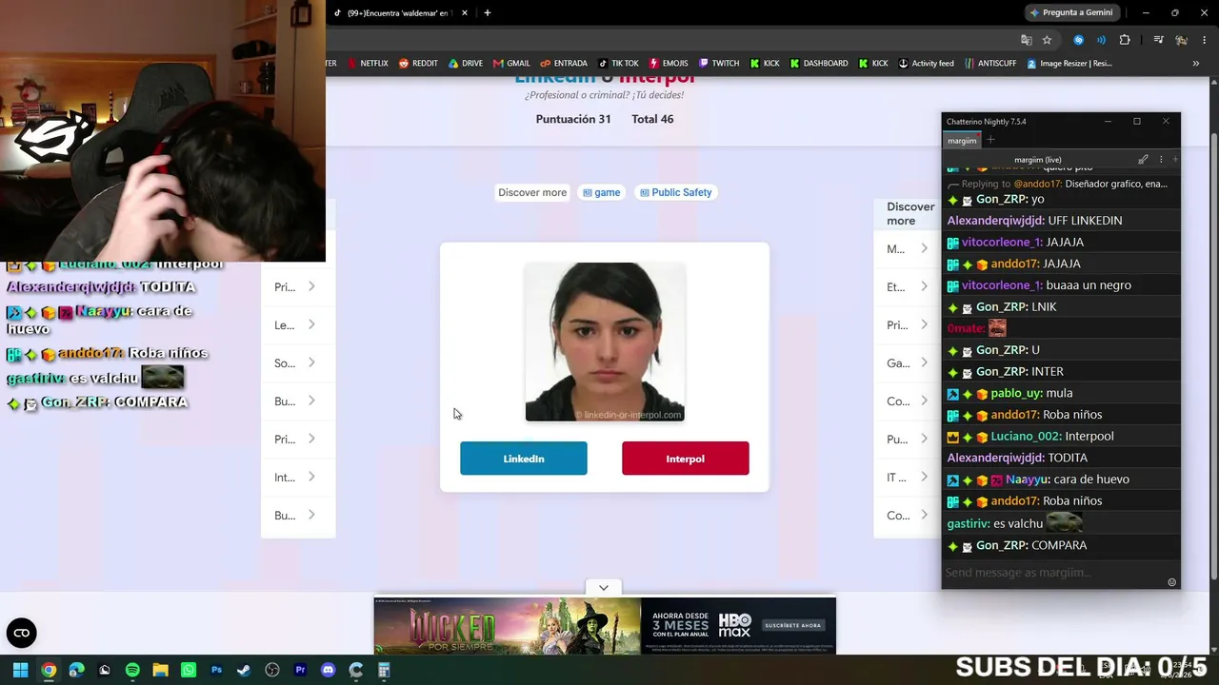Open the 'Public Safety' discover more tag

[676, 192]
